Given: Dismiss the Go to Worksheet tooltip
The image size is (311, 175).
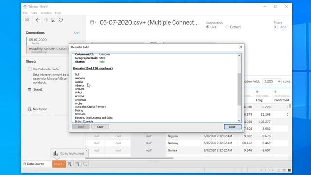Looking at the screenshot, I should coord(86,151).
